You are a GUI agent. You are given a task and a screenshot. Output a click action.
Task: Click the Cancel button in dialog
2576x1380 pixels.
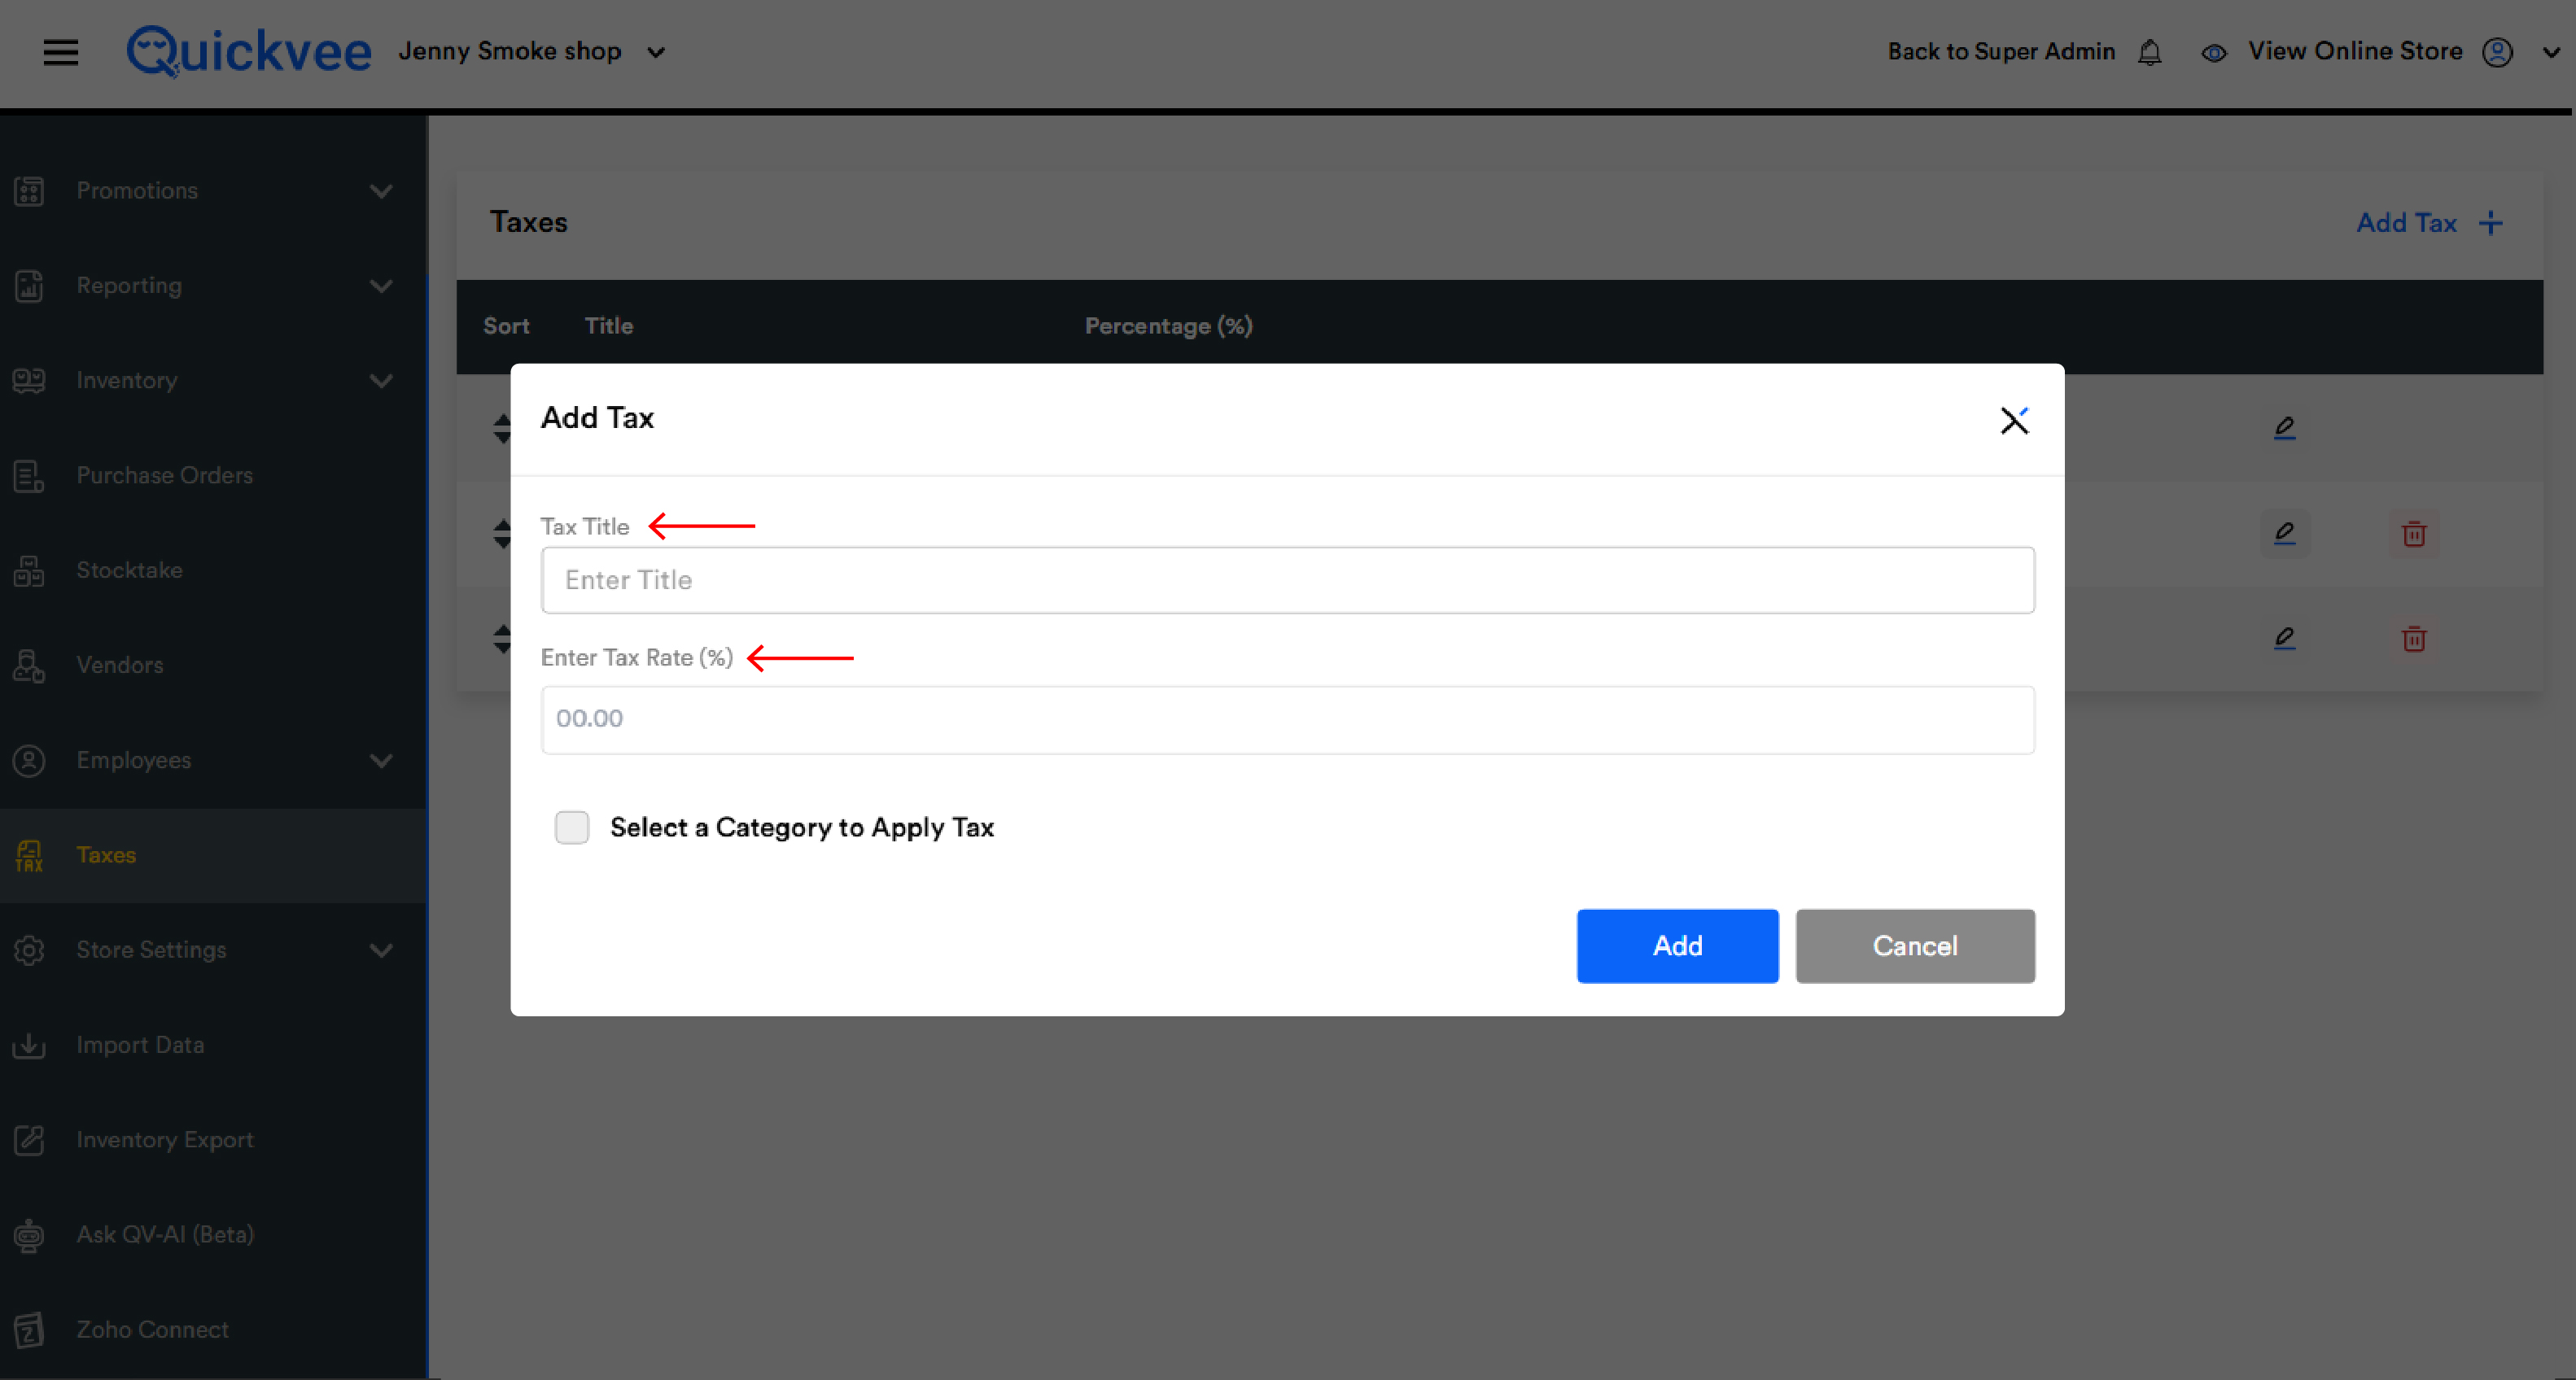(1914, 946)
